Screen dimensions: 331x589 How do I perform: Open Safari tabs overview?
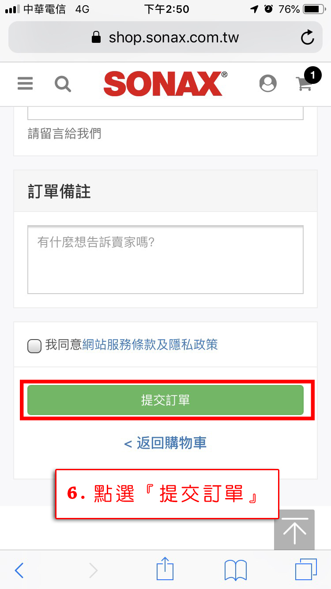[305, 570]
